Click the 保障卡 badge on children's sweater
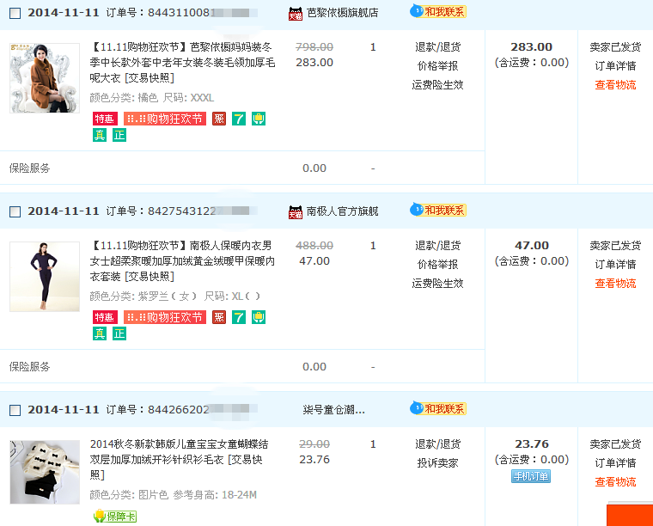This screenshot has height=526, width=653. coord(114,516)
